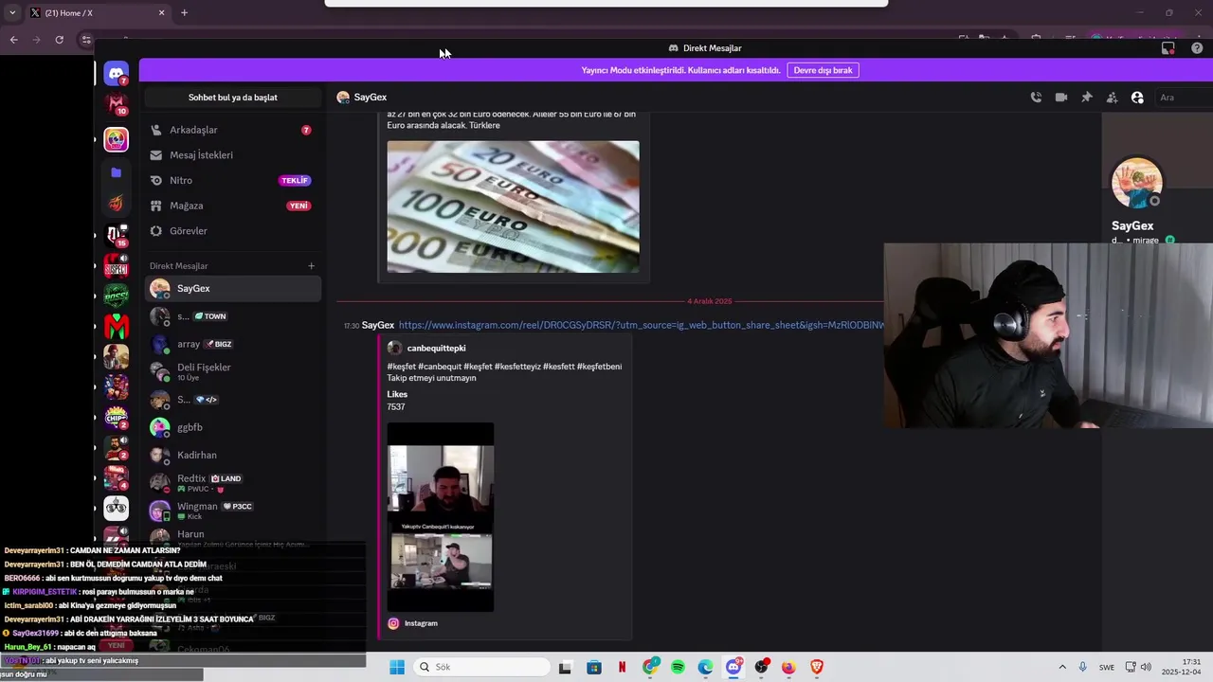The image size is (1213, 682).
Task: Start a voice call with SayGex
Action: (1036, 98)
